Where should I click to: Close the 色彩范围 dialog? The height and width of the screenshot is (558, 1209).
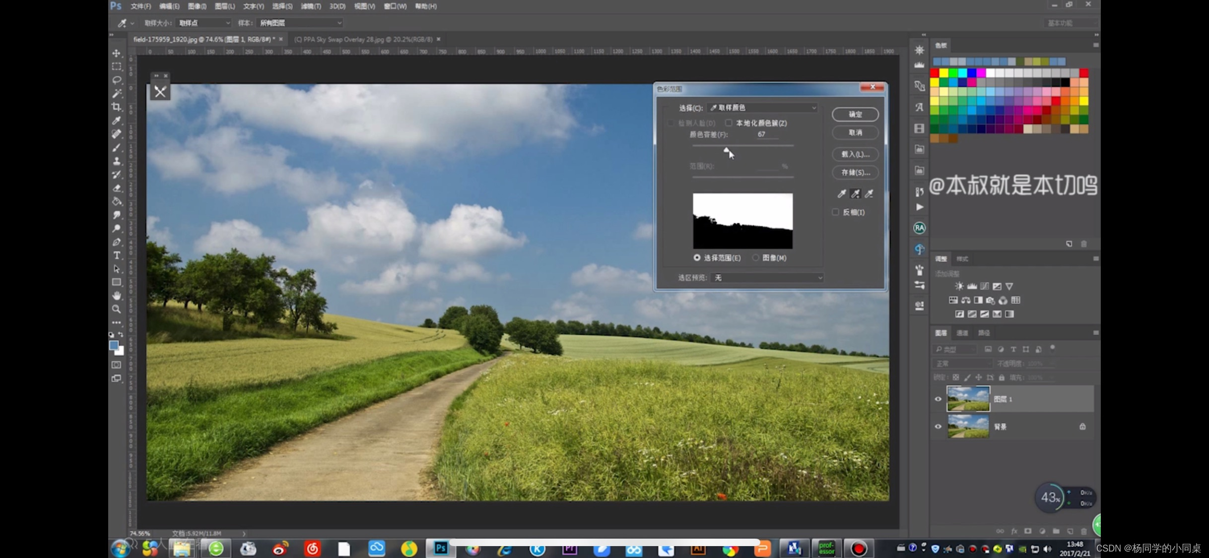[872, 87]
